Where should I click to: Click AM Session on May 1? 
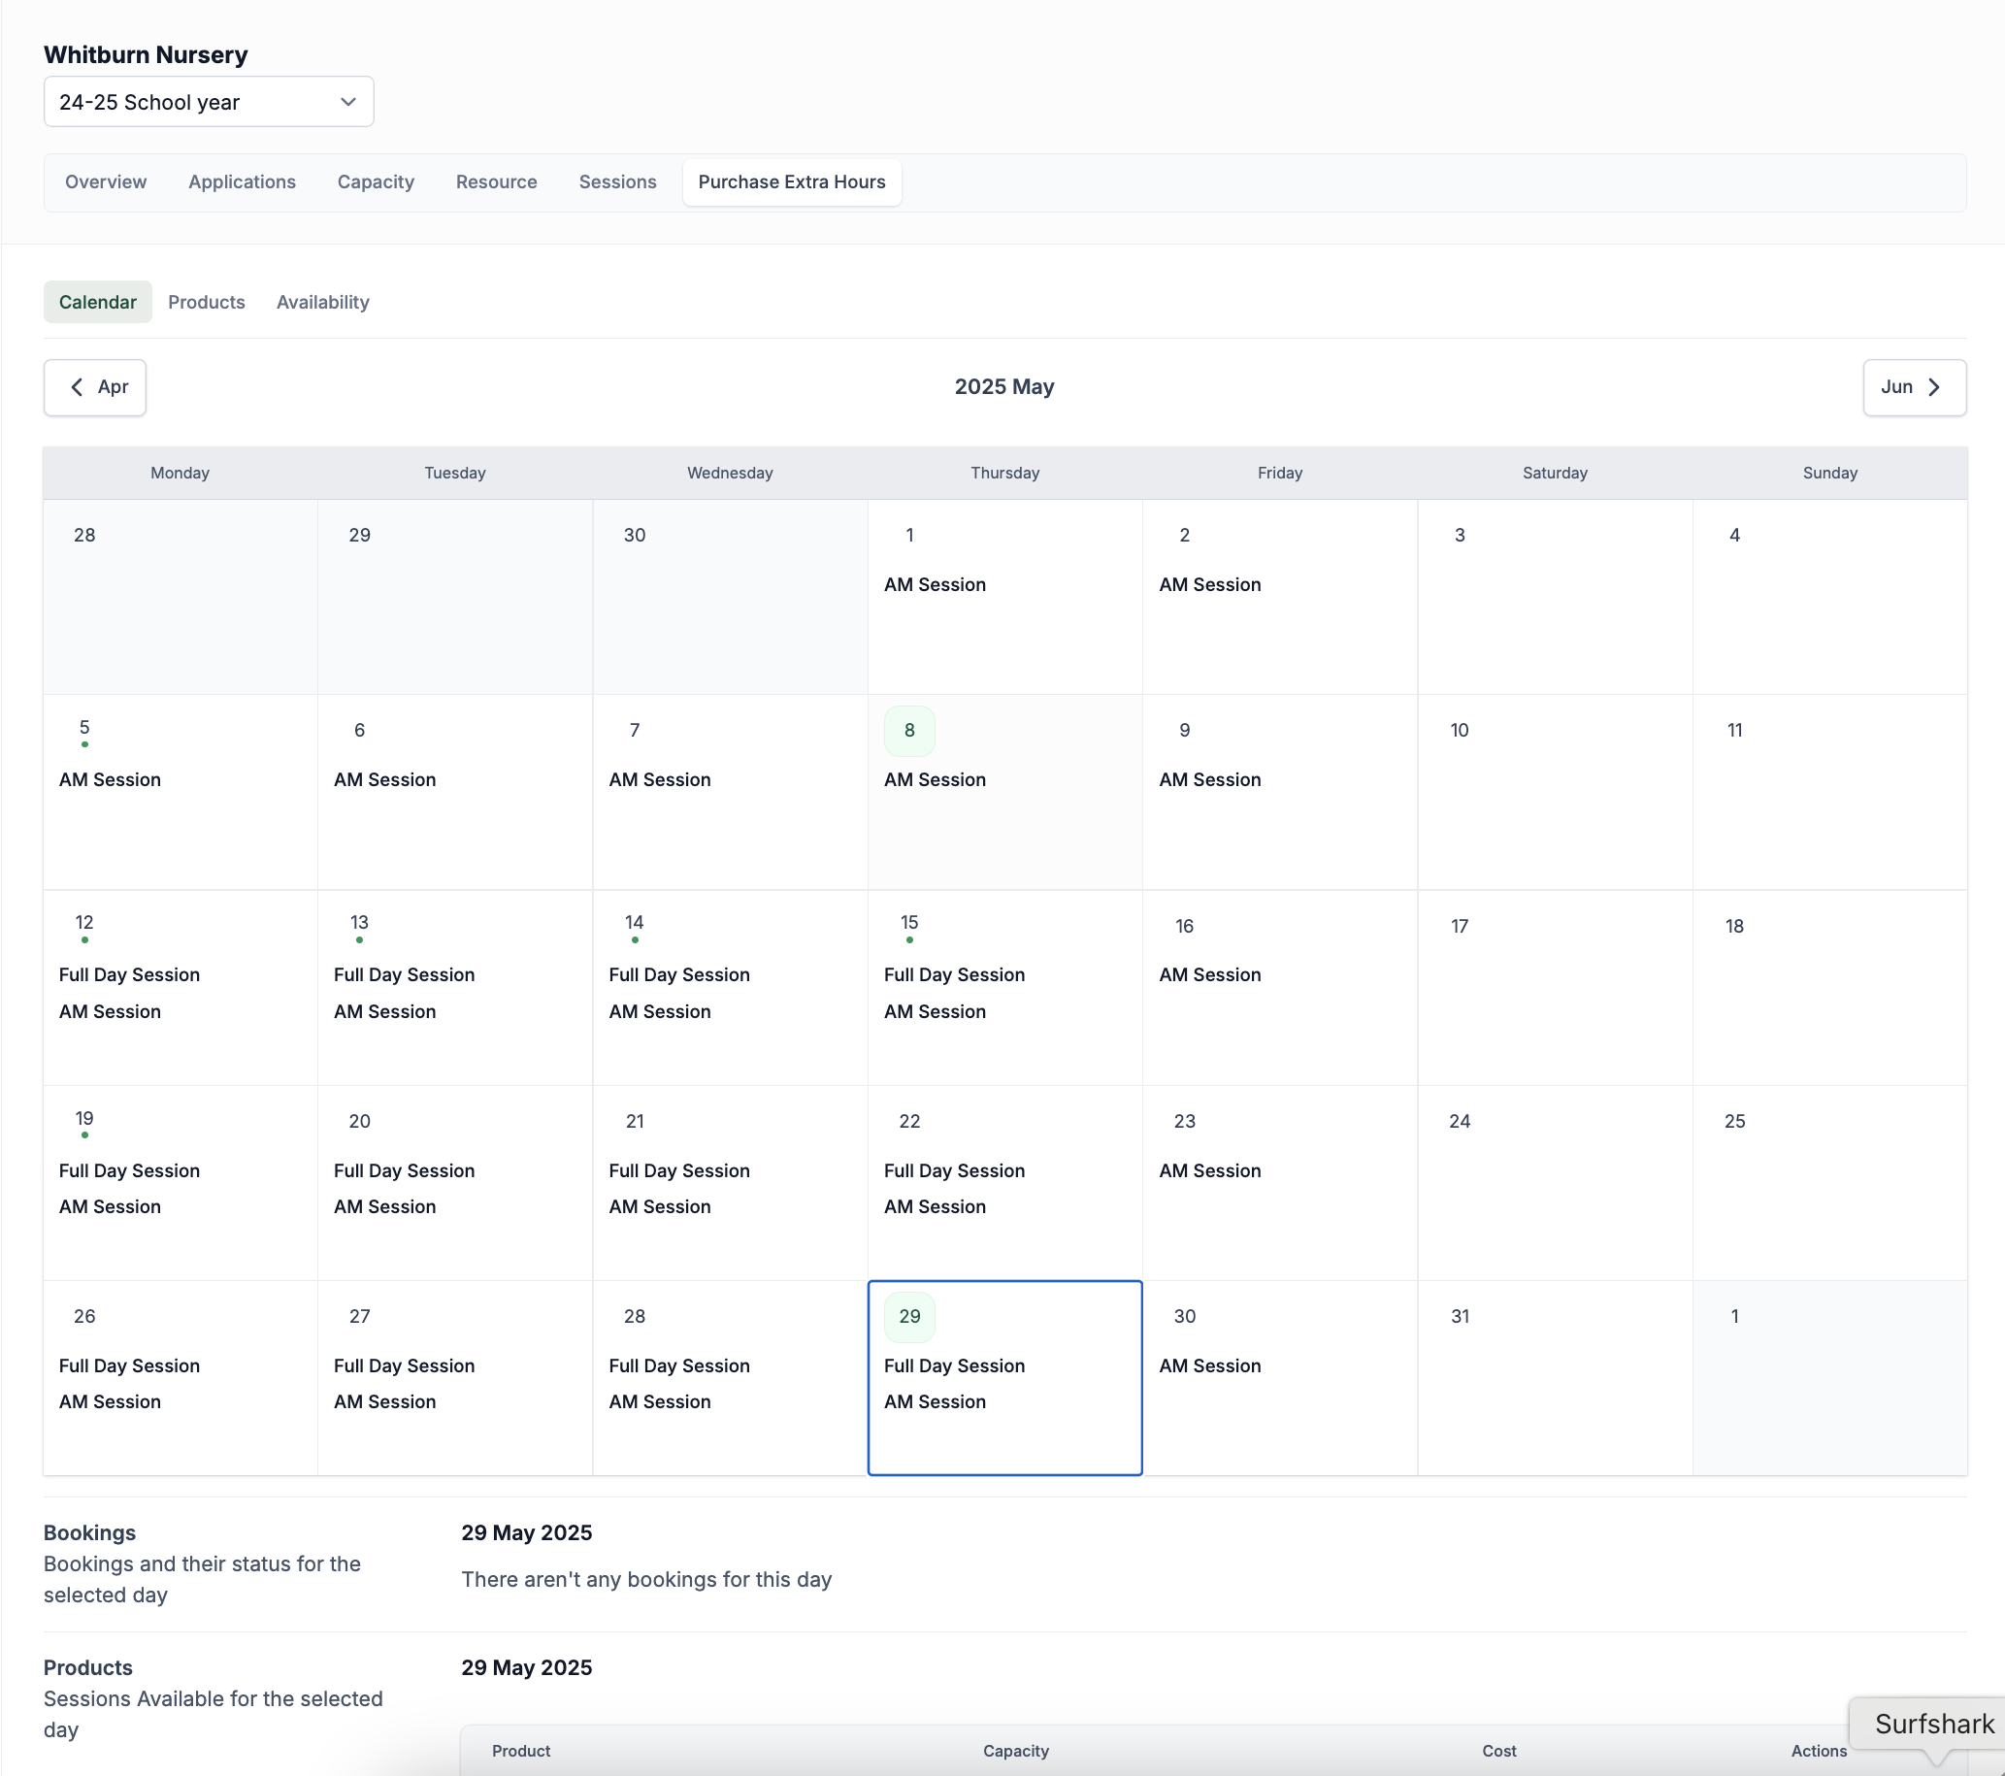click(935, 584)
